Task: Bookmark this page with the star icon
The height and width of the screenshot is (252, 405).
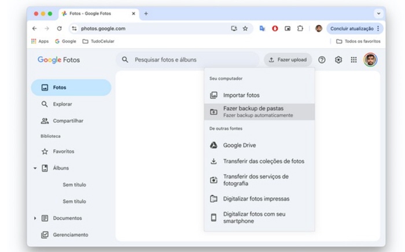Action: [x=245, y=28]
